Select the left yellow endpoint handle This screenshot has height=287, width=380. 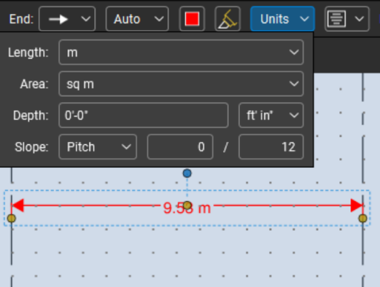point(11,218)
